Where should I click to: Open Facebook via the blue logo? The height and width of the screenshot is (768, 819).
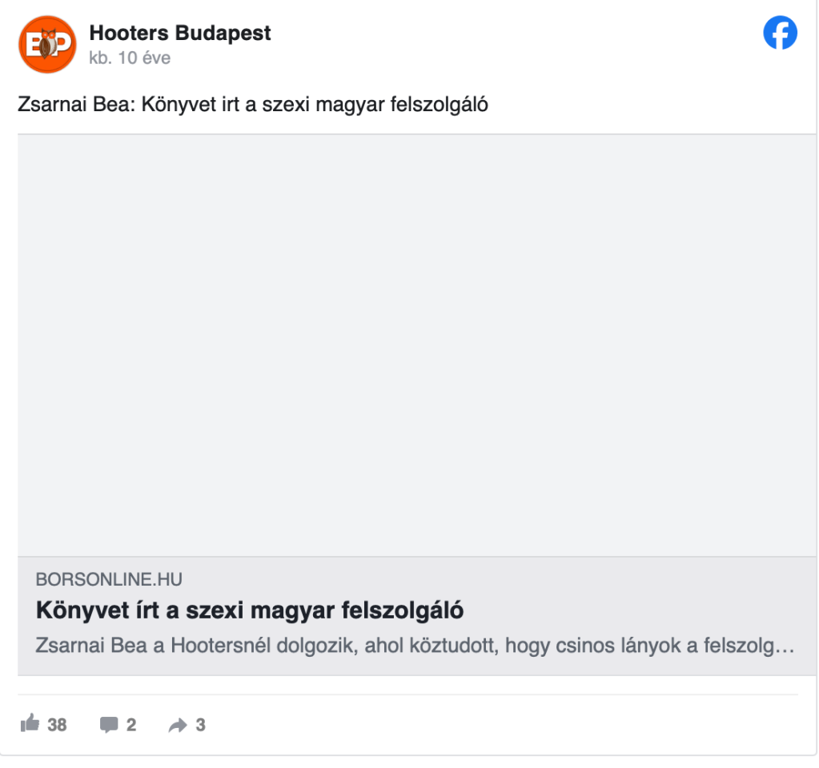tap(779, 34)
